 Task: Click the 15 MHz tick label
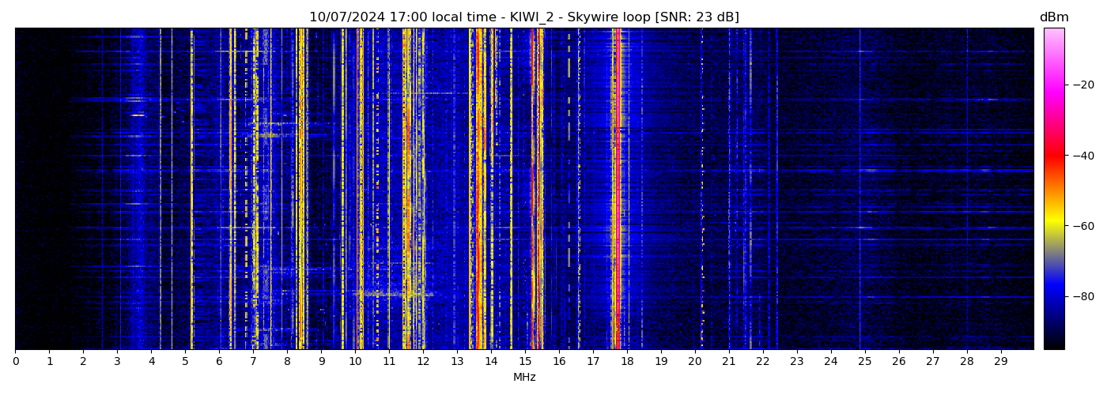tap(525, 362)
